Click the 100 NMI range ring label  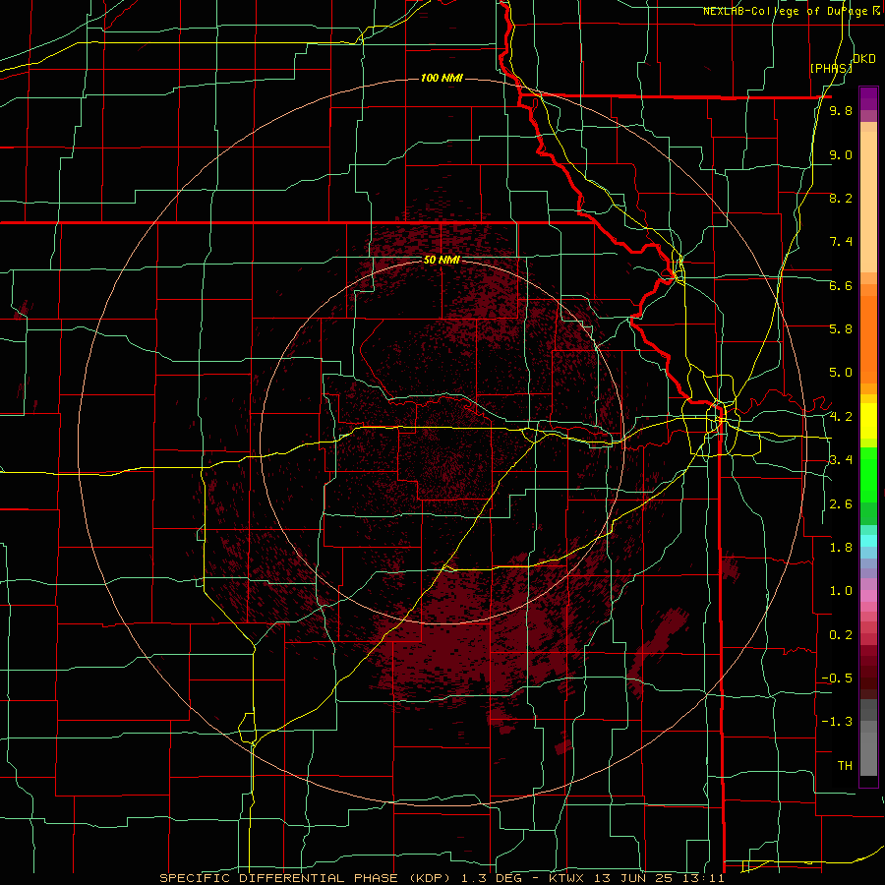[x=442, y=78]
